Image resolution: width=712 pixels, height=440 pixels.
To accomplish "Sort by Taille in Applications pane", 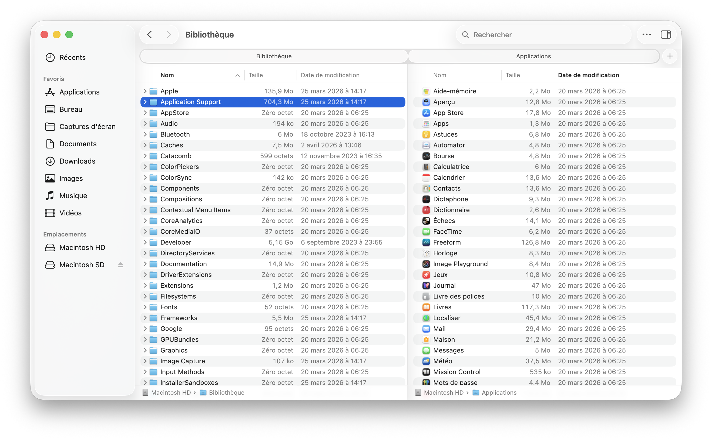I will pos(512,75).
